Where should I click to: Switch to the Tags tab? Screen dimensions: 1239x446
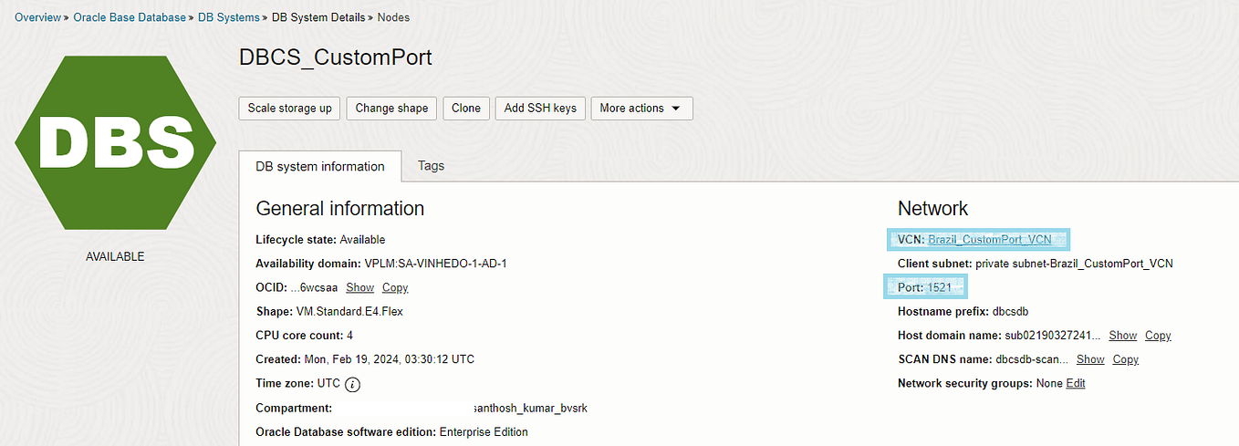click(x=431, y=166)
